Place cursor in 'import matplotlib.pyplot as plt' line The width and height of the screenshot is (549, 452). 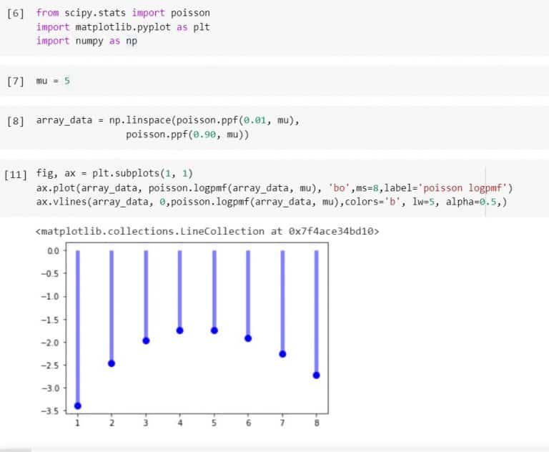(x=123, y=27)
